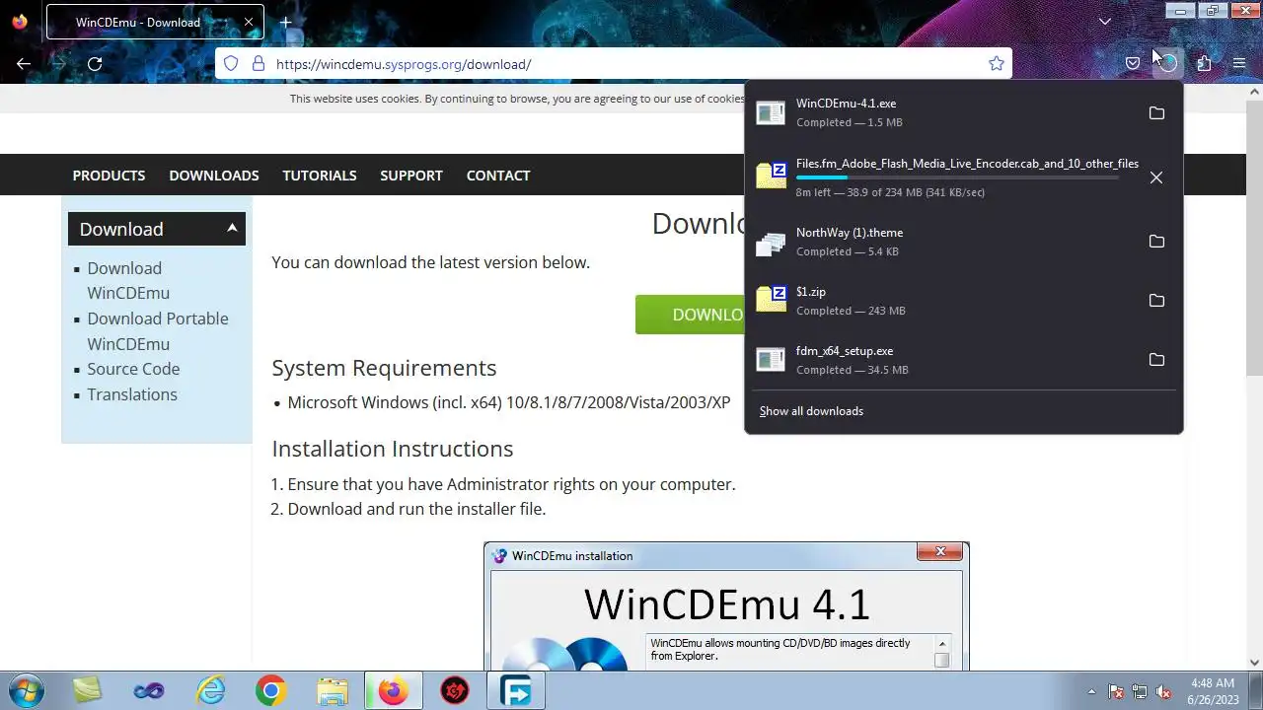Open TUTORIALS menu item

coord(320,176)
